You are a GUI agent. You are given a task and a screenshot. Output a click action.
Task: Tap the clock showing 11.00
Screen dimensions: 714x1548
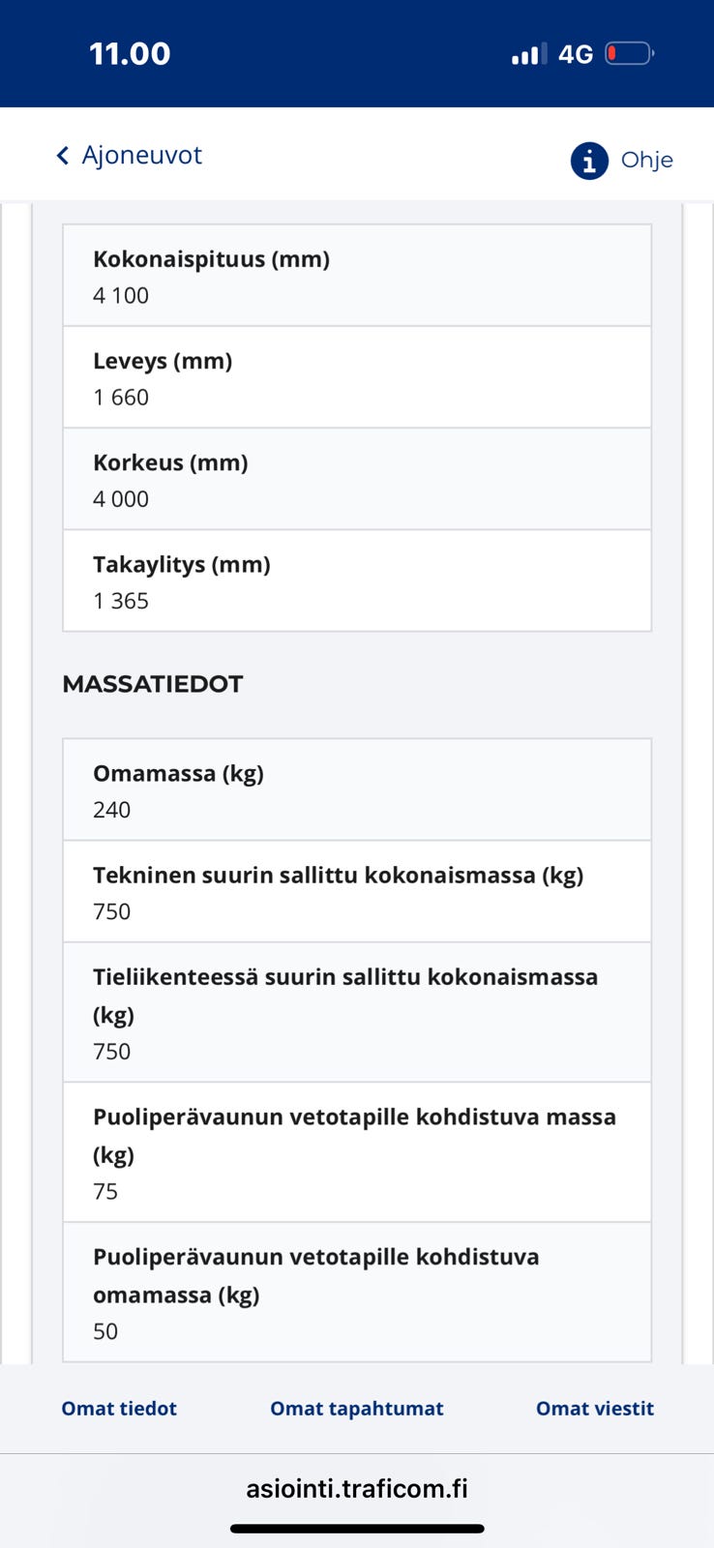point(129,53)
